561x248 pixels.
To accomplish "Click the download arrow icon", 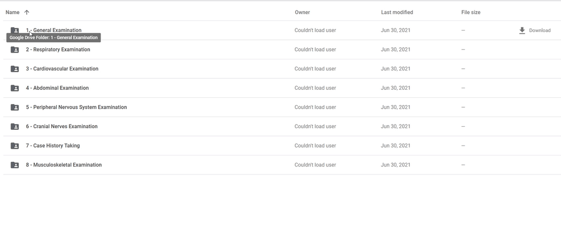I will tap(522, 30).
